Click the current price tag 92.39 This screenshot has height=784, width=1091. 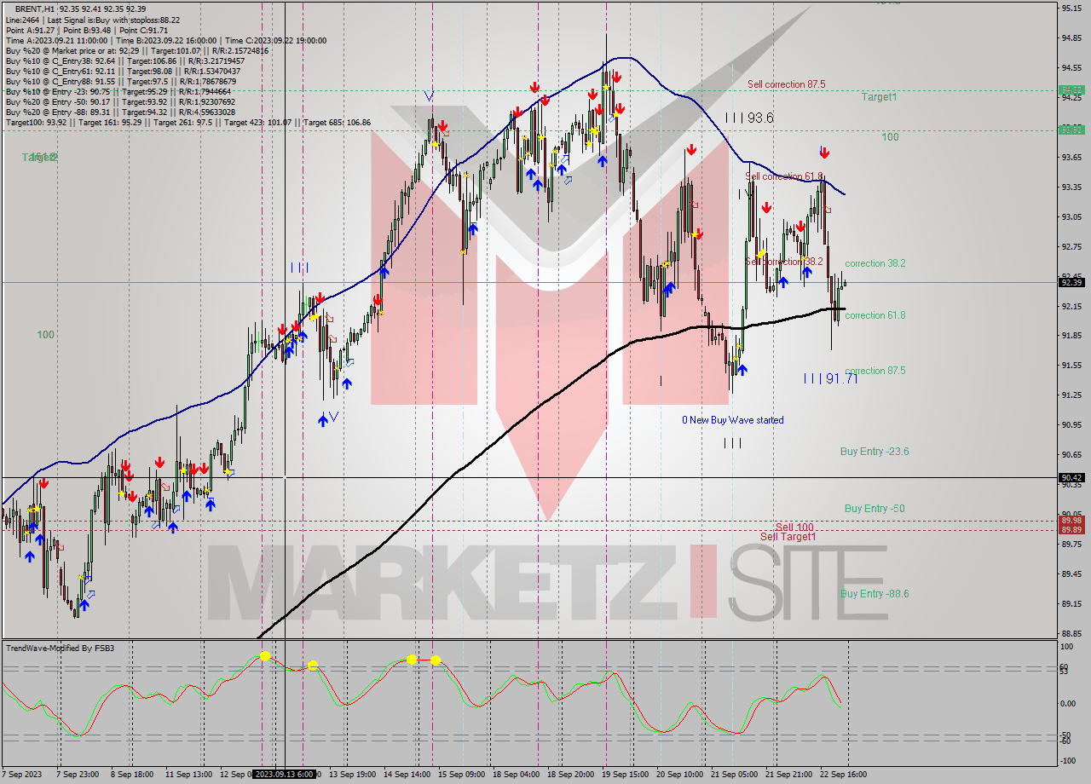point(1071,282)
